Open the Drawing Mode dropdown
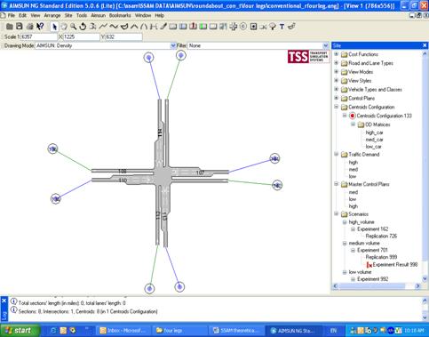 point(173,45)
